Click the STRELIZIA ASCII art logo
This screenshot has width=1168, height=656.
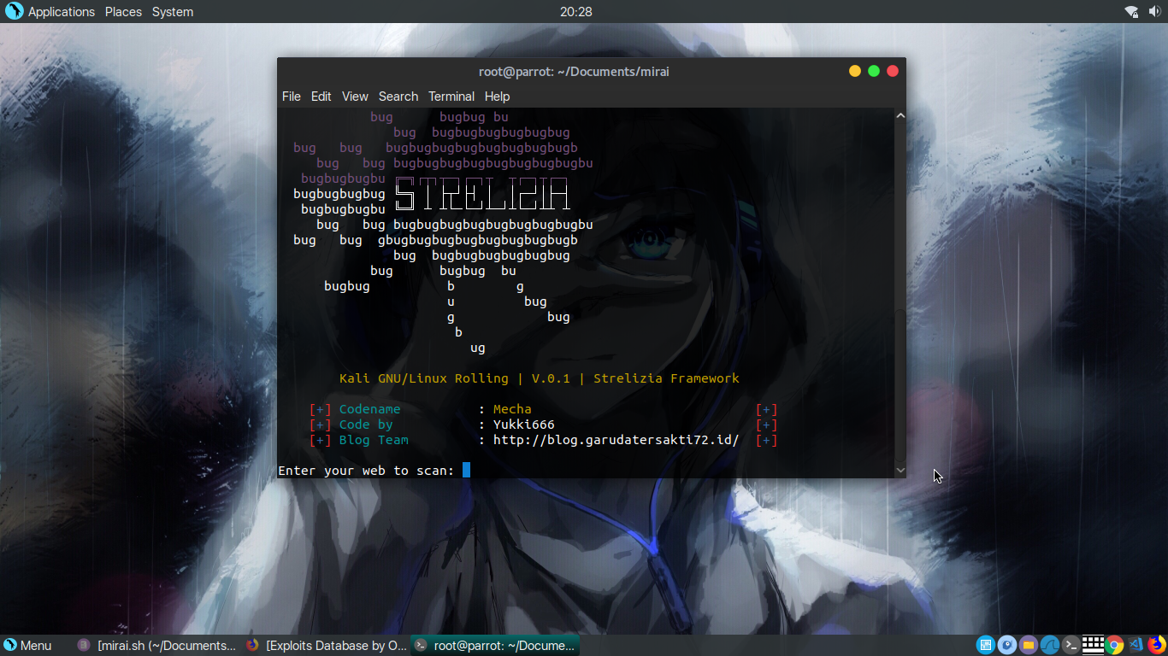pos(482,194)
